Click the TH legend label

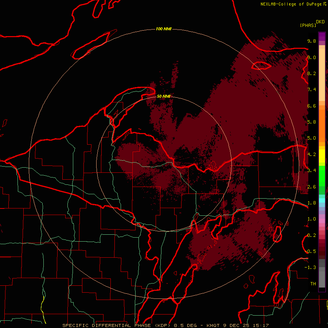[x=313, y=284]
